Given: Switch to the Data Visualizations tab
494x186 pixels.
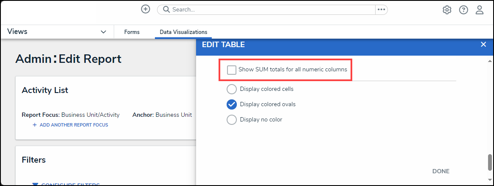Looking at the screenshot, I should (x=183, y=32).
